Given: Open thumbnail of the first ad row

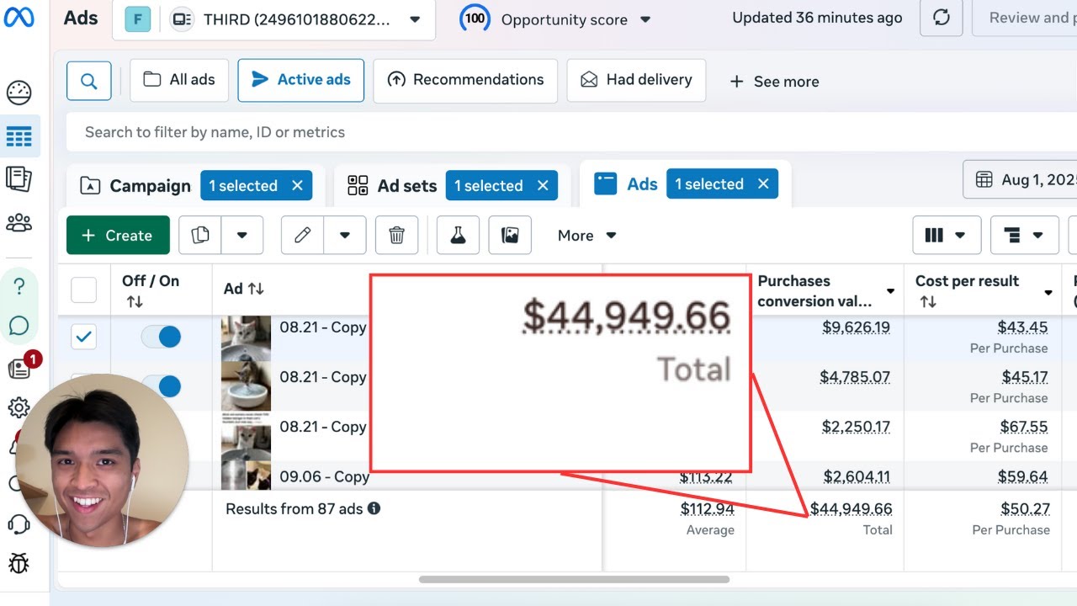Looking at the screenshot, I should tap(246, 338).
